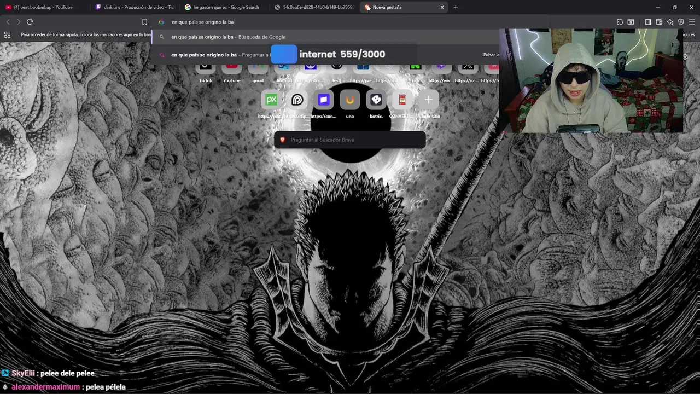Screen dimensions: 700x394
Task: Click the bookmark icon beside the address bar
Action: (144, 22)
